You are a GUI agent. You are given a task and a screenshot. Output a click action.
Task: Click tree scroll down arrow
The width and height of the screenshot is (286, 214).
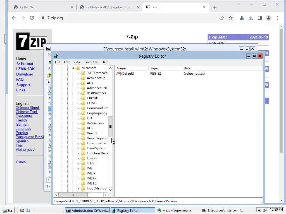[x=110, y=190]
